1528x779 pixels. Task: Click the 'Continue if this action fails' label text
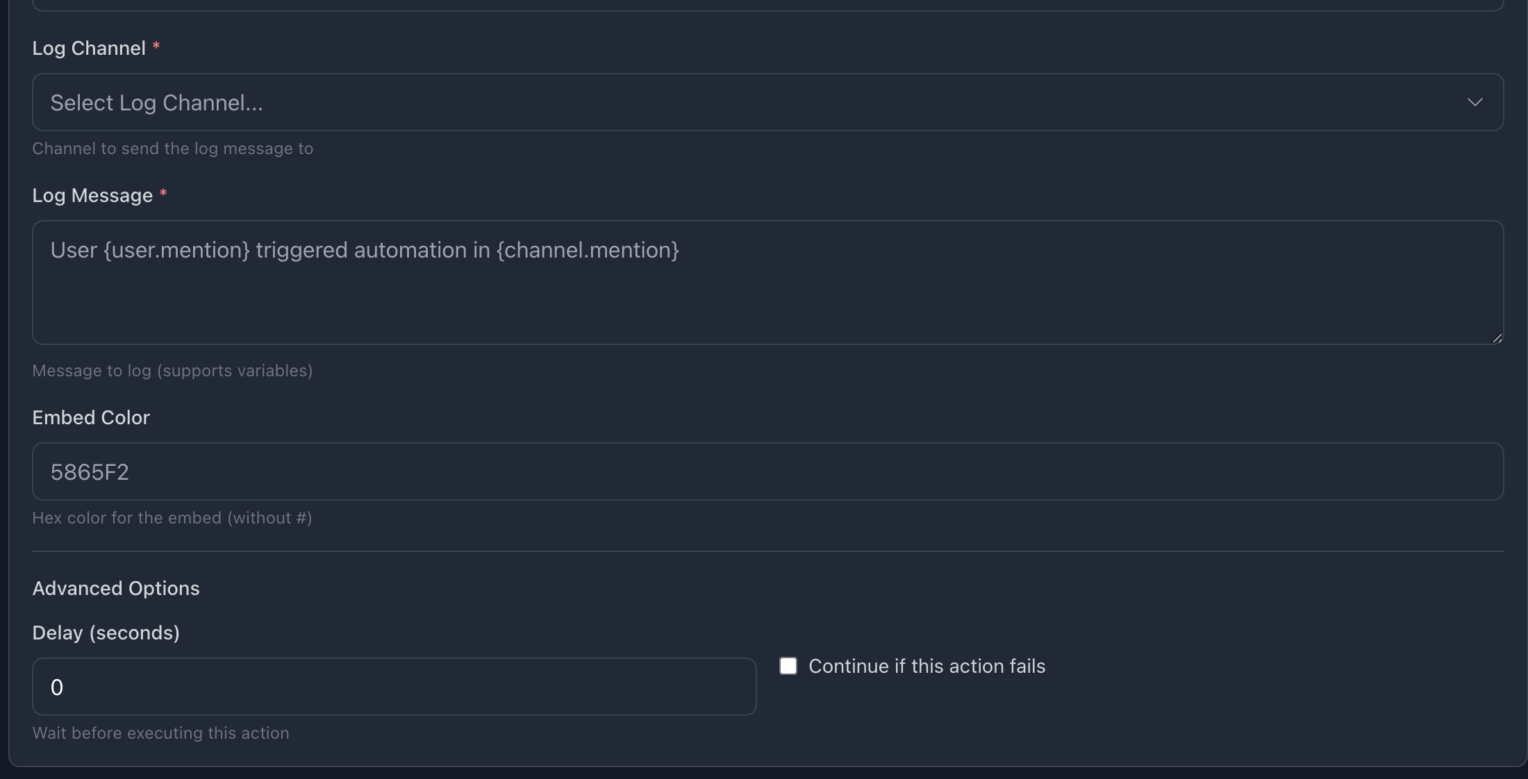[x=927, y=667]
